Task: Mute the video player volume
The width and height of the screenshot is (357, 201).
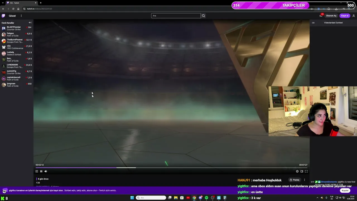Action: (46, 171)
